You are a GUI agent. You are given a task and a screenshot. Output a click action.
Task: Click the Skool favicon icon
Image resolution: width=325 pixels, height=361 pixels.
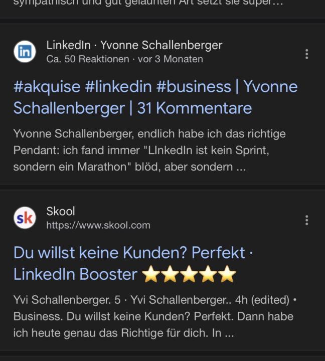tap(25, 218)
